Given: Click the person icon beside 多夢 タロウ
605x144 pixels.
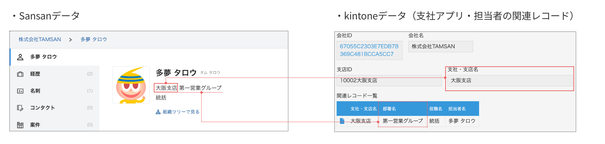Looking at the screenshot, I should tap(20, 57).
